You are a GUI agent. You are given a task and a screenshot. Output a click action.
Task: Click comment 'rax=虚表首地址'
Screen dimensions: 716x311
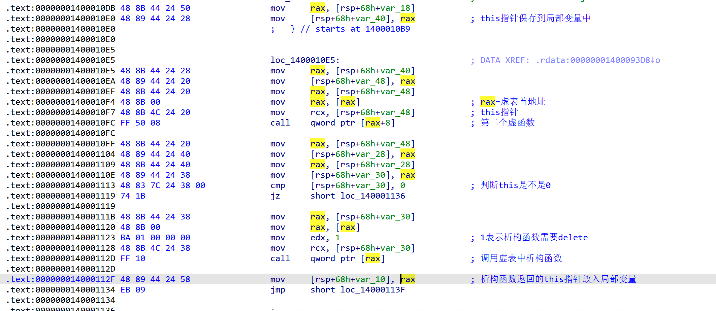513,102
